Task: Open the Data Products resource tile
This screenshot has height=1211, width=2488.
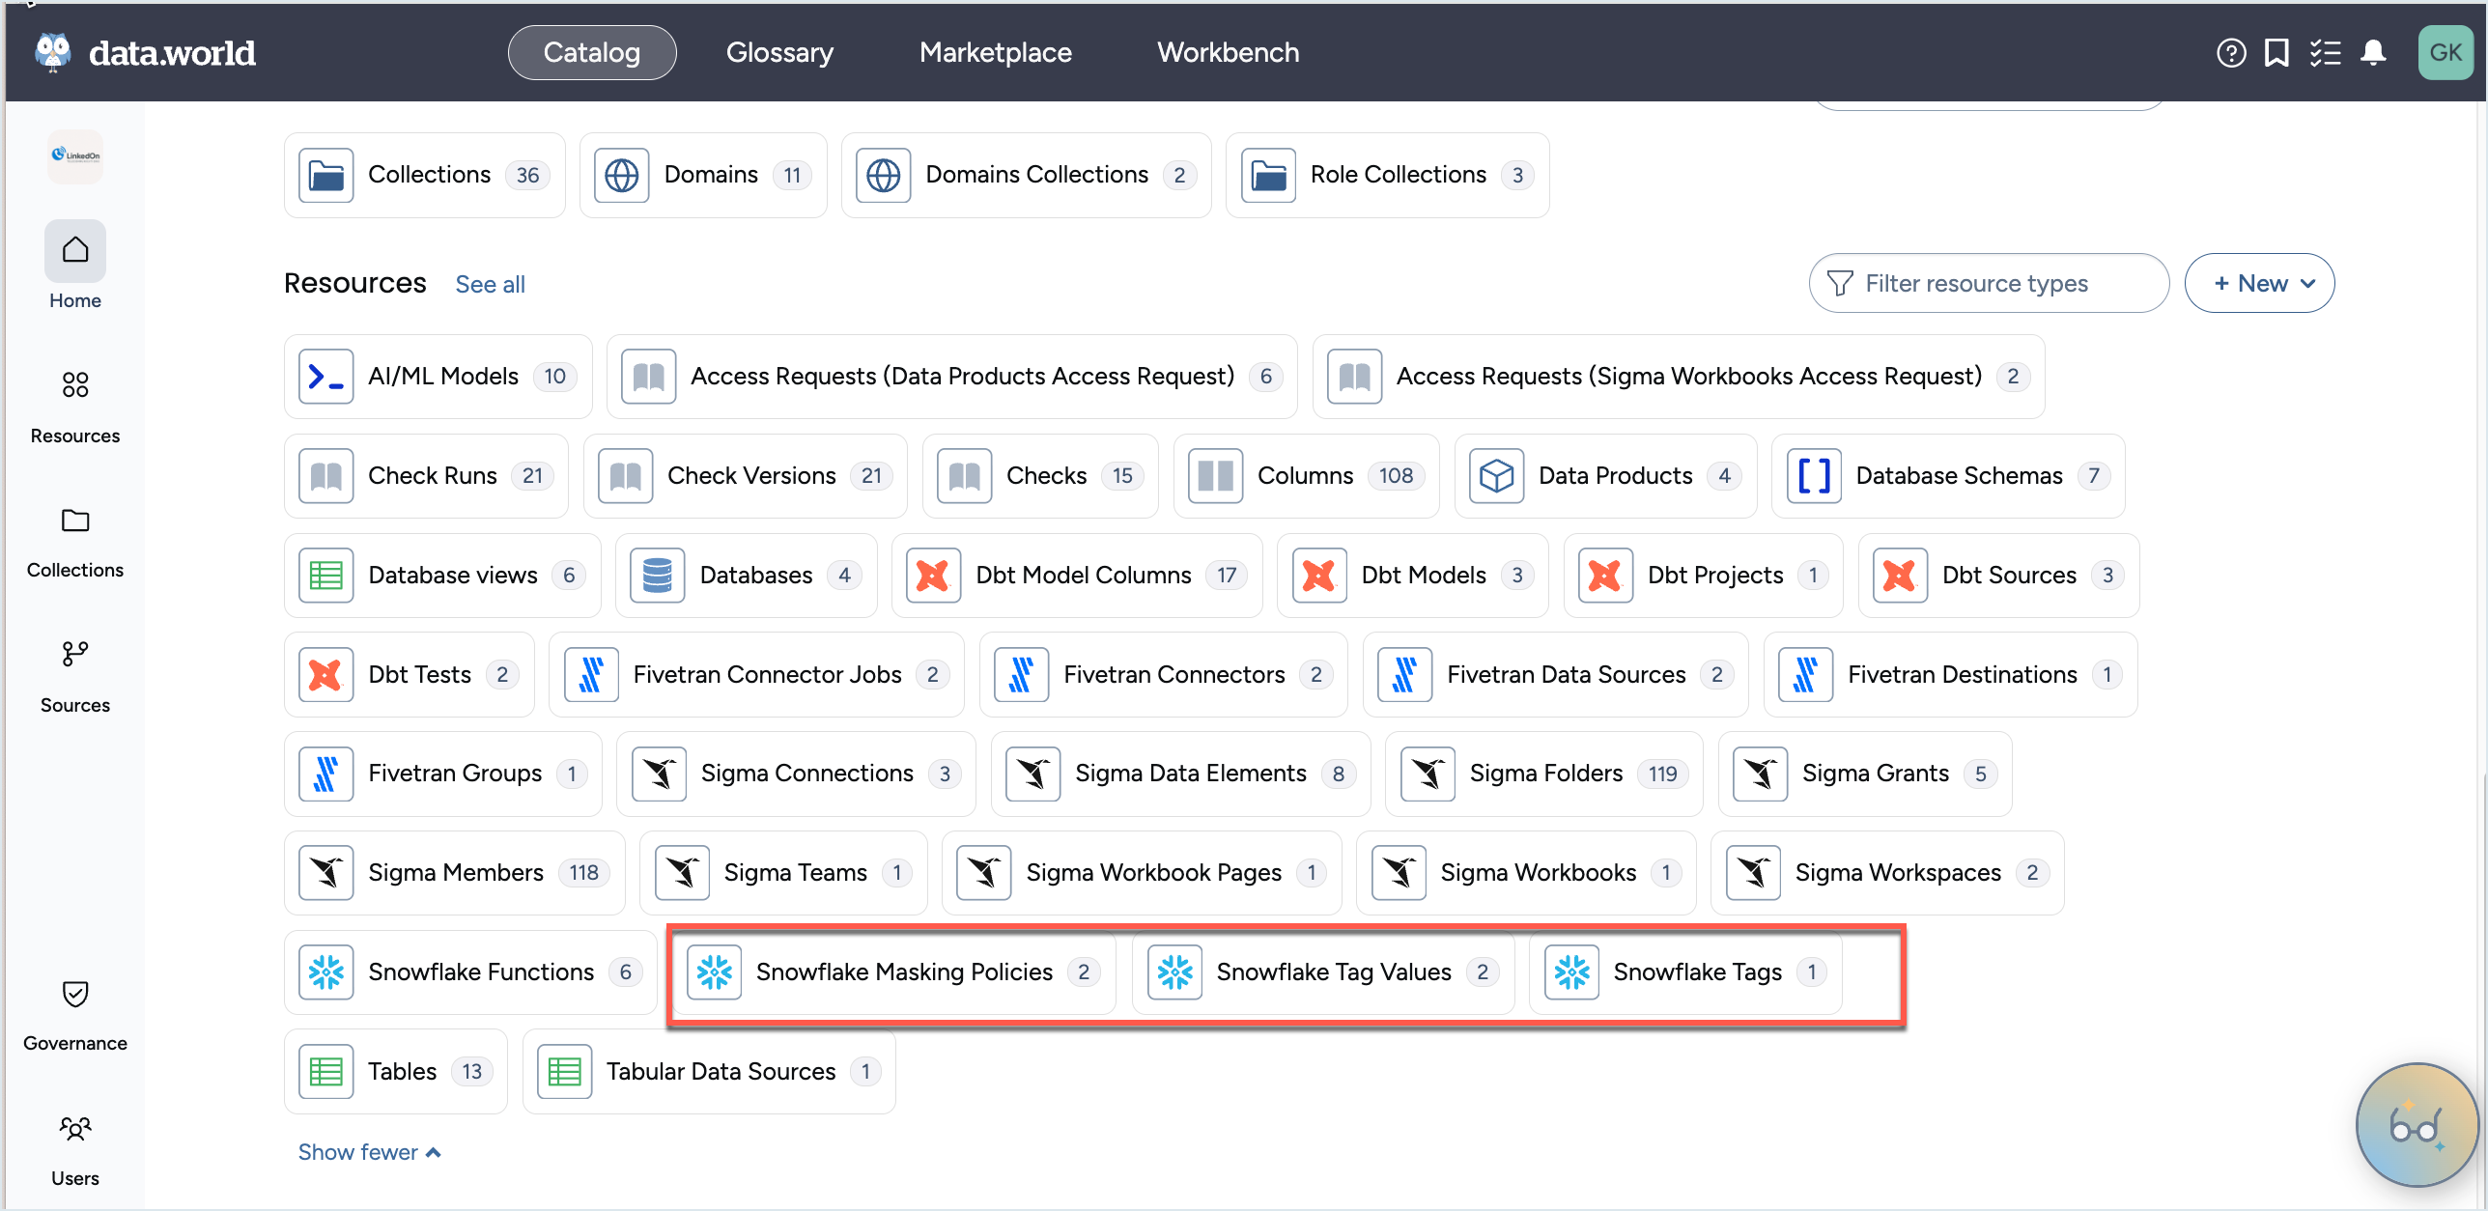Action: coord(1604,475)
